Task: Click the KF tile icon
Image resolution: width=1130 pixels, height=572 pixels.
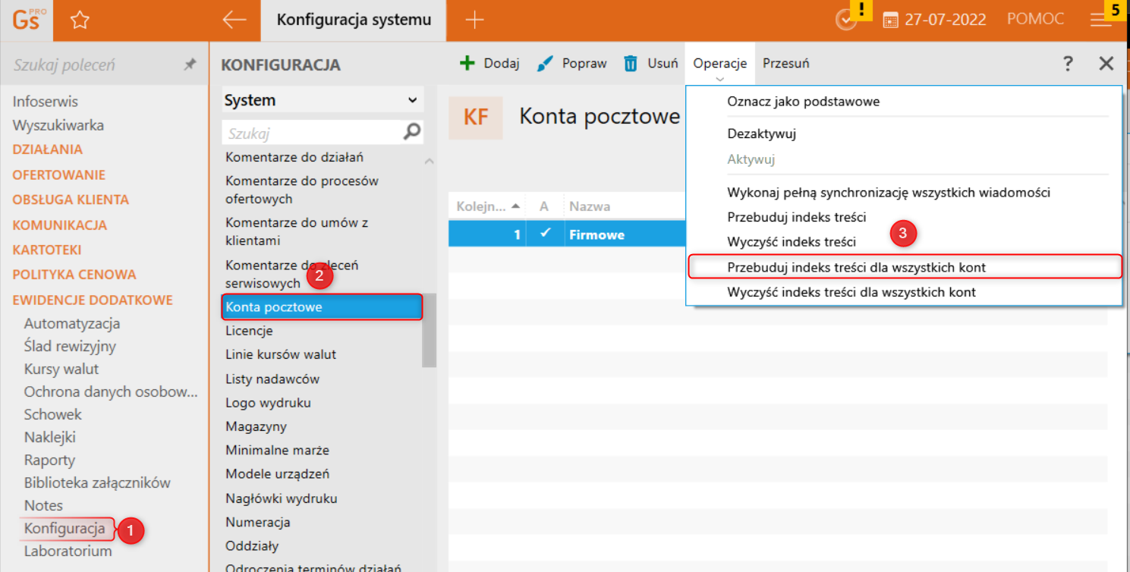Action: pyautogui.click(x=476, y=118)
